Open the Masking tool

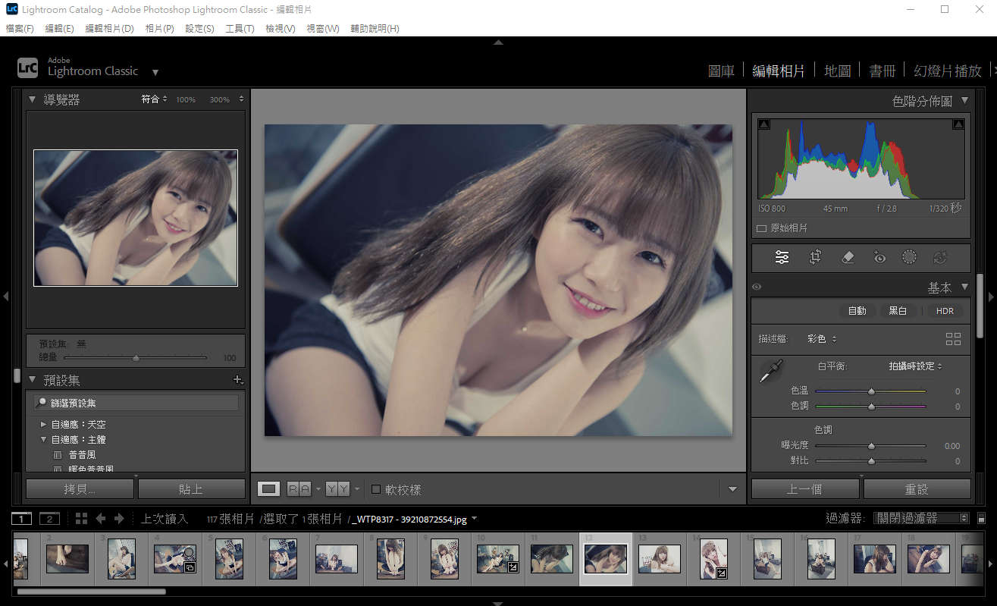[x=909, y=258]
